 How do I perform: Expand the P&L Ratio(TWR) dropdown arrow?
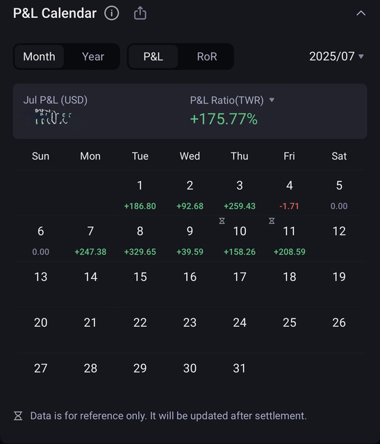click(x=272, y=100)
